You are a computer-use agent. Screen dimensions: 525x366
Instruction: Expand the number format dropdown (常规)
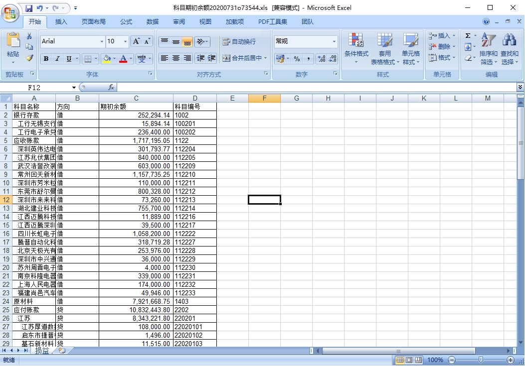pos(335,42)
